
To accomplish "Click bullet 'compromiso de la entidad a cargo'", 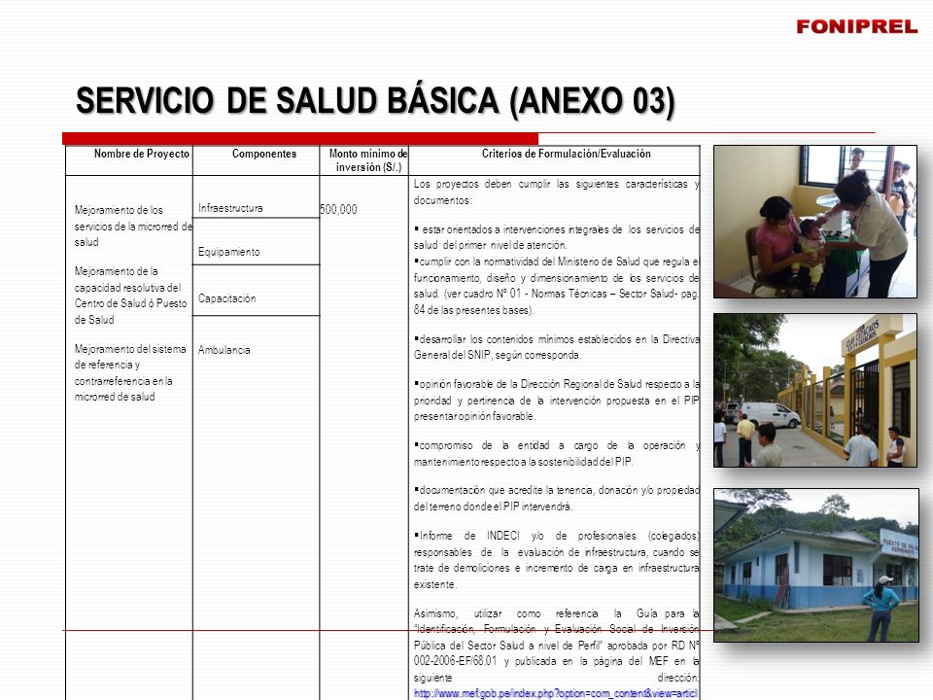I will (x=556, y=454).
